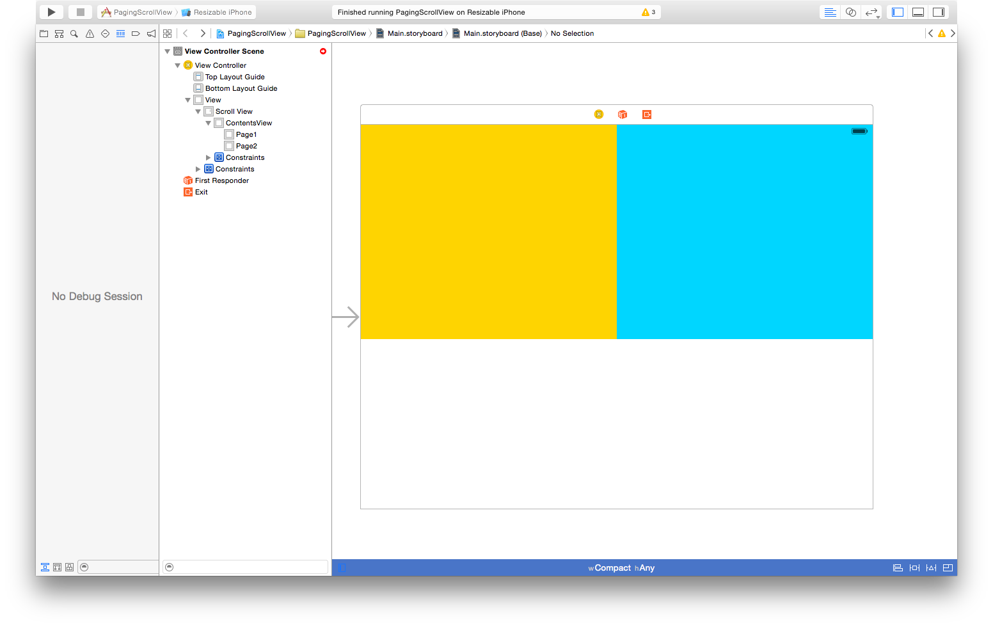Screen dimensions: 993x627
Task: Click View Controller icon in scene dock
Action: click(x=599, y=115)
